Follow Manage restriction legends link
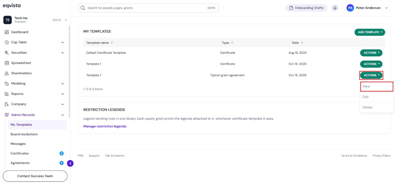Viewport: 395px width, 184px height. (x=105, y=127)
